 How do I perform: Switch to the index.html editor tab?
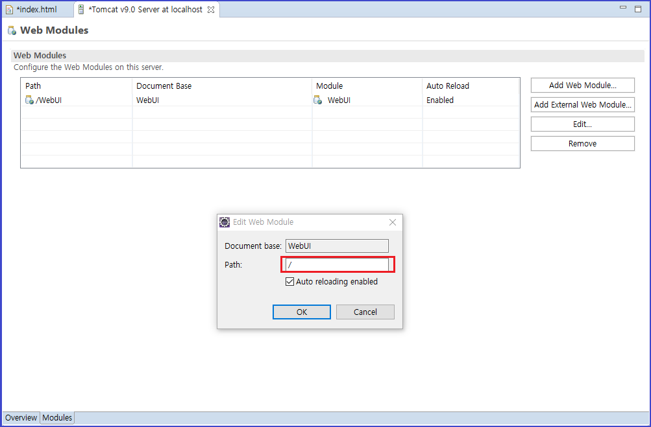click(36, 10)
